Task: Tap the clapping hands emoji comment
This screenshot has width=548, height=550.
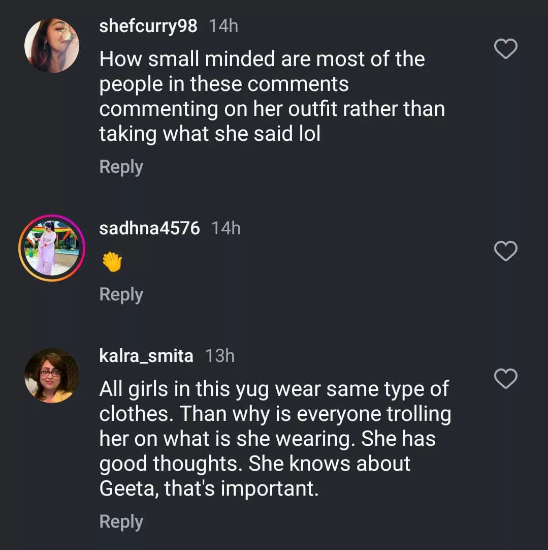Action: click(x=112, y=262)
